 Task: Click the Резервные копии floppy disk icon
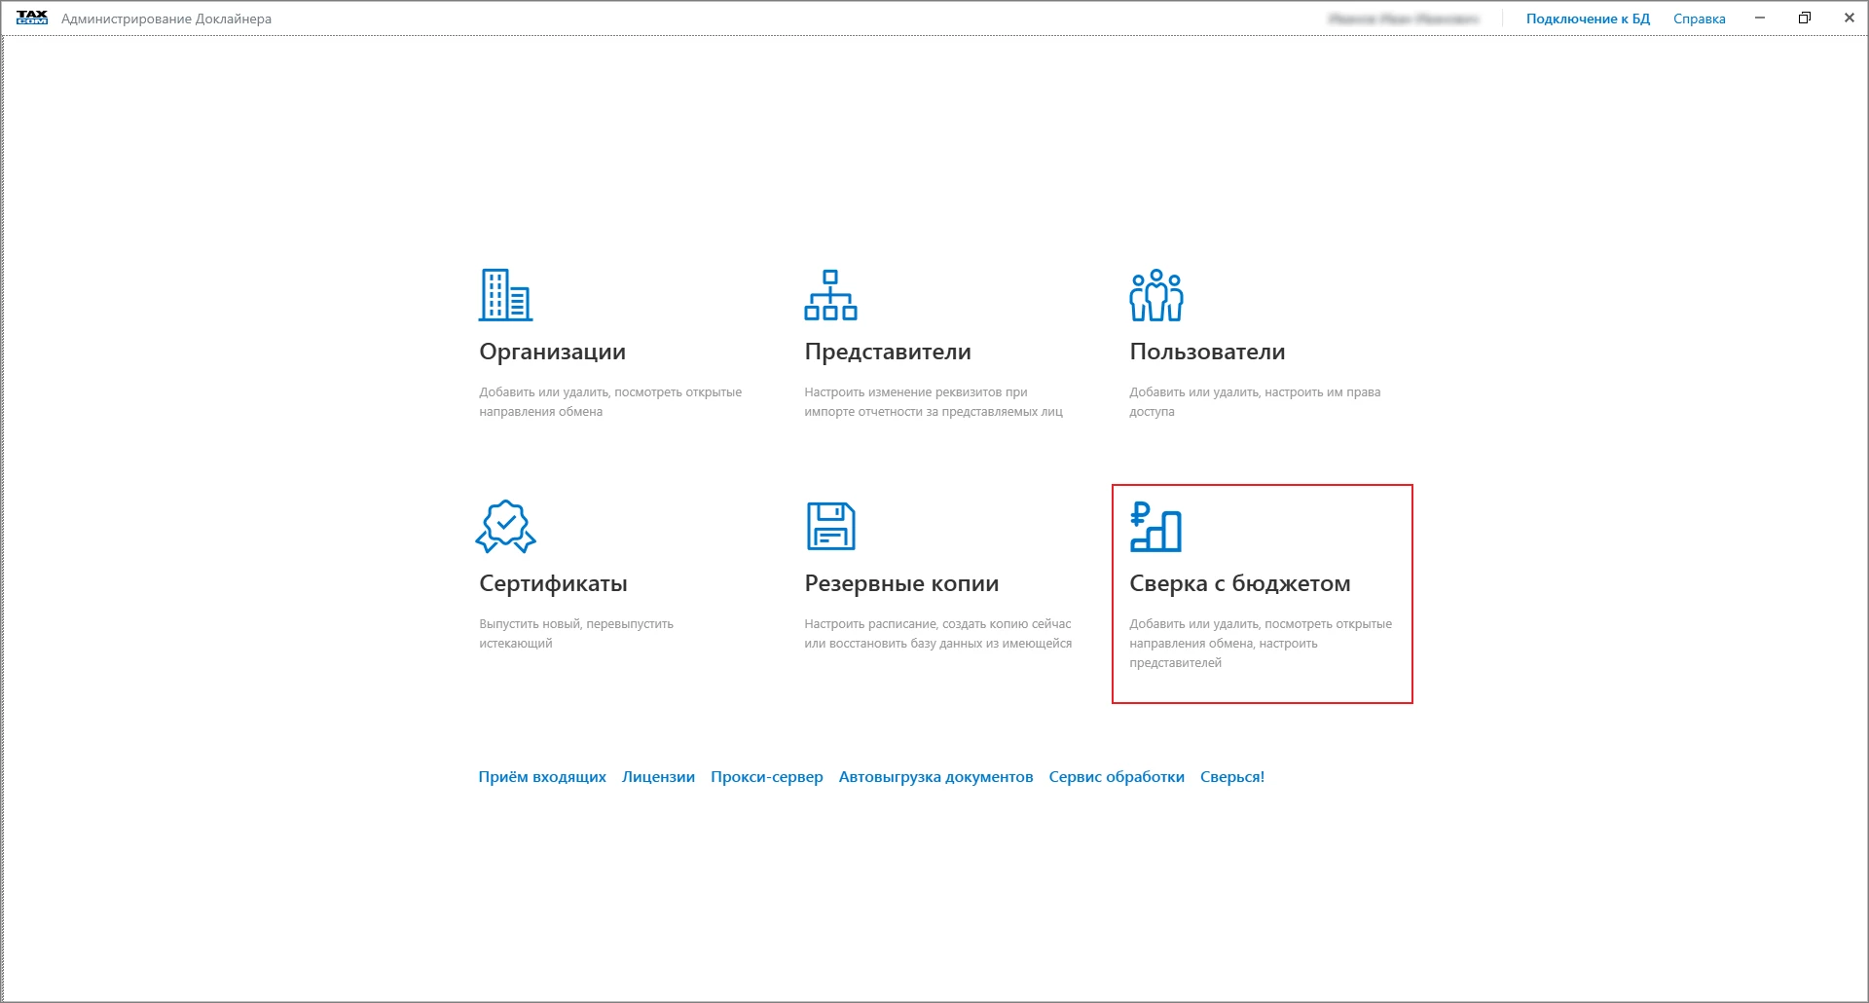[x=830, y=527]
